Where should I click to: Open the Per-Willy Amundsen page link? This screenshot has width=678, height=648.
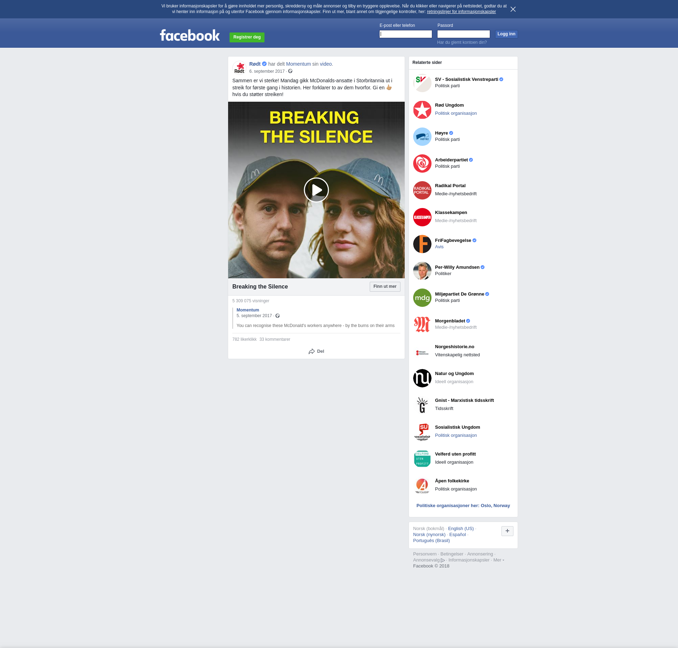(457, 267)
